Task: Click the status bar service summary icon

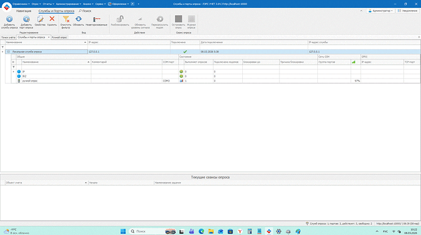Action: click(307, 223)
